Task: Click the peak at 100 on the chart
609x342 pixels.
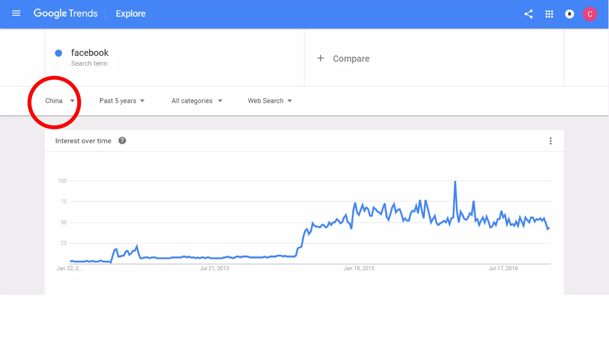Action: coord(455,181)
